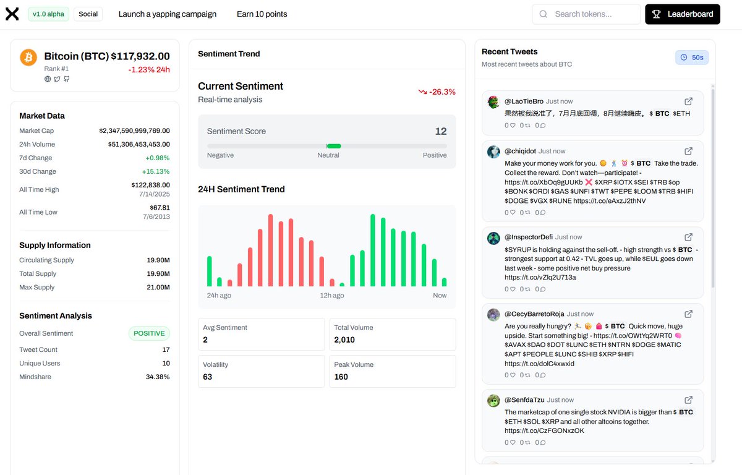Click the downward trend arrow near -26.3%
The image size is (742, 475).
tap(423, 92)
